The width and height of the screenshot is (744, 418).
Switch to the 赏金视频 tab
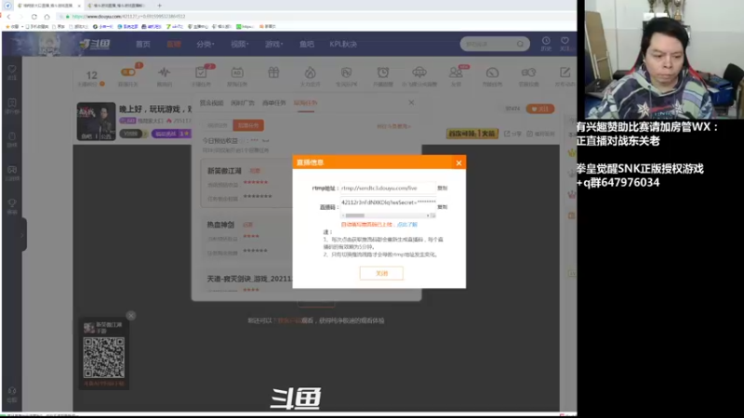point(211,103)
